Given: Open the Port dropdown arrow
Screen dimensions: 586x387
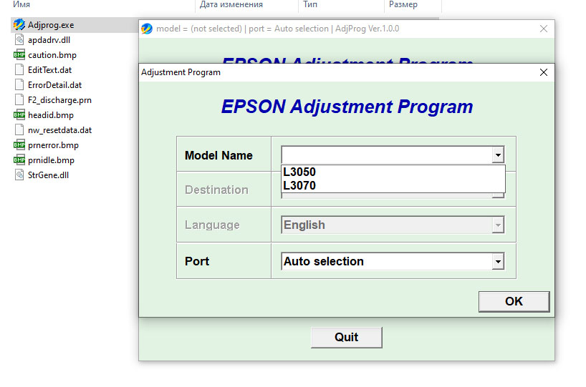Looking at the screenshot, I should point(498,262).
